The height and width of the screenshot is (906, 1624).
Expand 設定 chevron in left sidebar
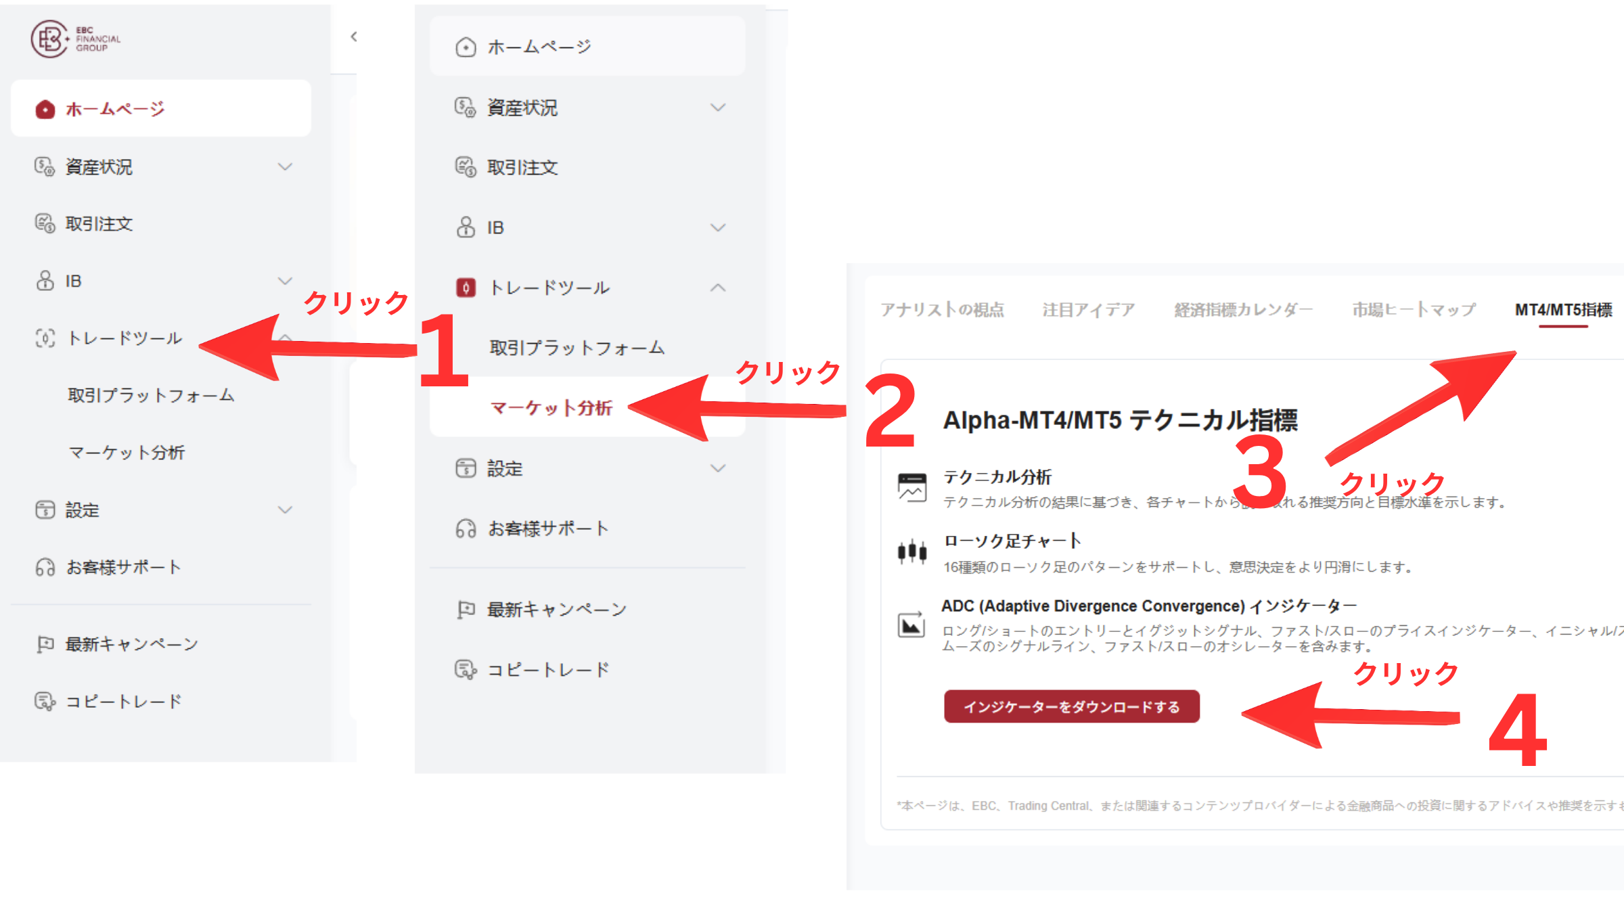(x=286, y=509)
